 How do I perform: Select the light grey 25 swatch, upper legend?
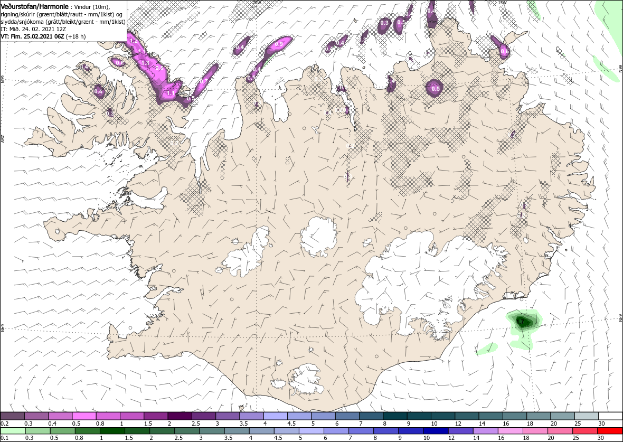[586, 416]
